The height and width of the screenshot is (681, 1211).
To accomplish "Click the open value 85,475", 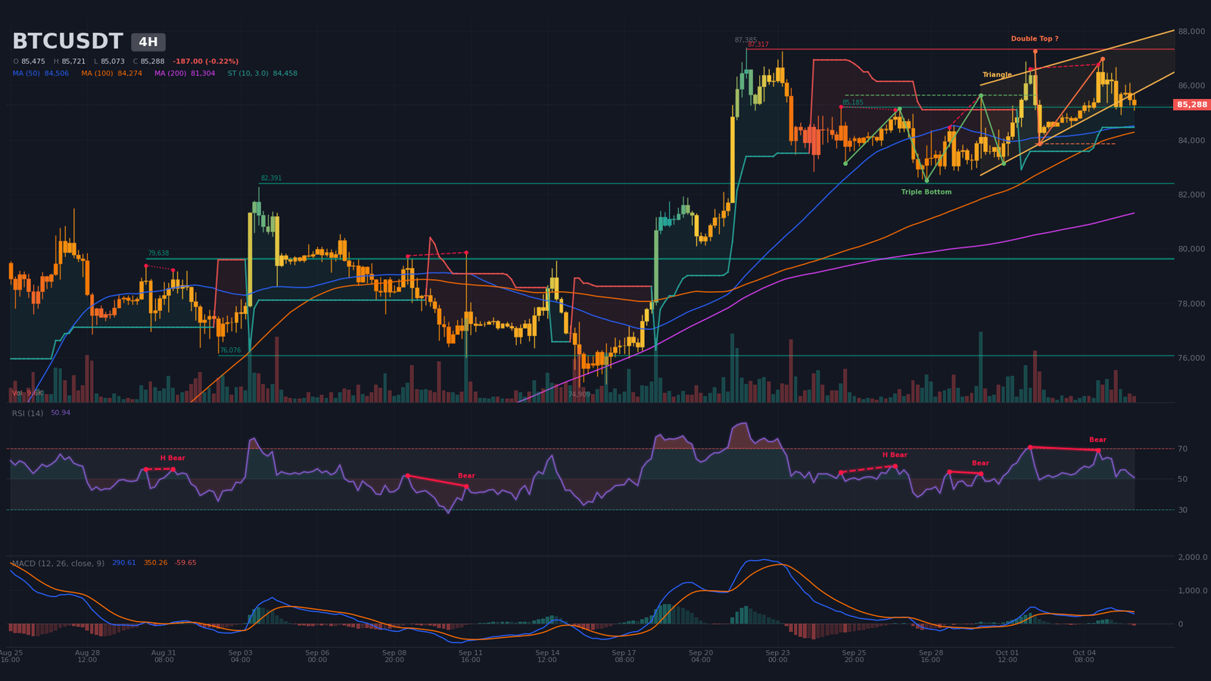I will [x=33, y=61].
